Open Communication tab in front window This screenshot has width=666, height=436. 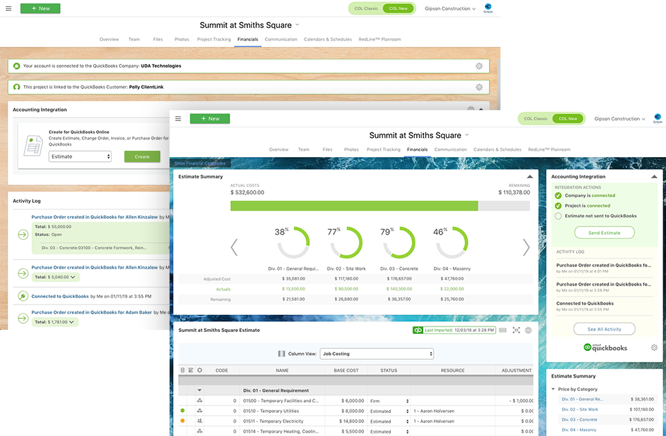tap(450, 149)
